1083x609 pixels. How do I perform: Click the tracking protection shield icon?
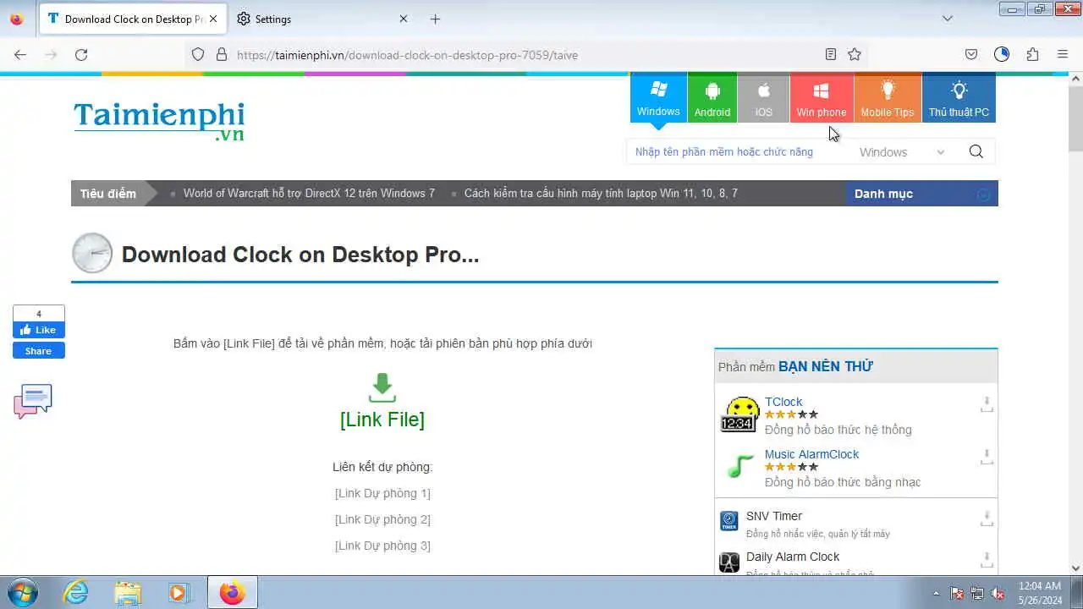[198, 55]
